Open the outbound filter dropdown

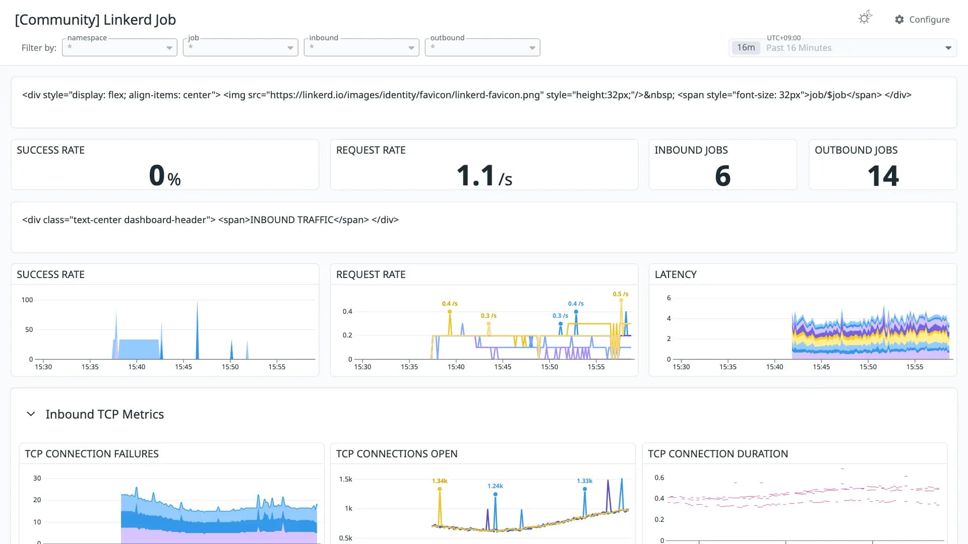[482, 47]
